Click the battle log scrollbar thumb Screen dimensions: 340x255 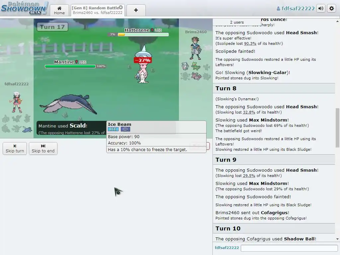[x=337, y=128]
